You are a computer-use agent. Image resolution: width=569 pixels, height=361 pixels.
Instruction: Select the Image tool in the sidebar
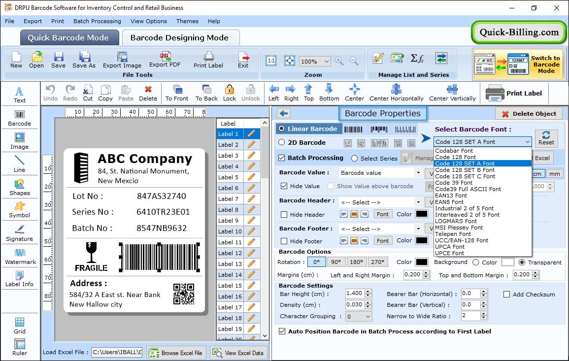point(20,141)
